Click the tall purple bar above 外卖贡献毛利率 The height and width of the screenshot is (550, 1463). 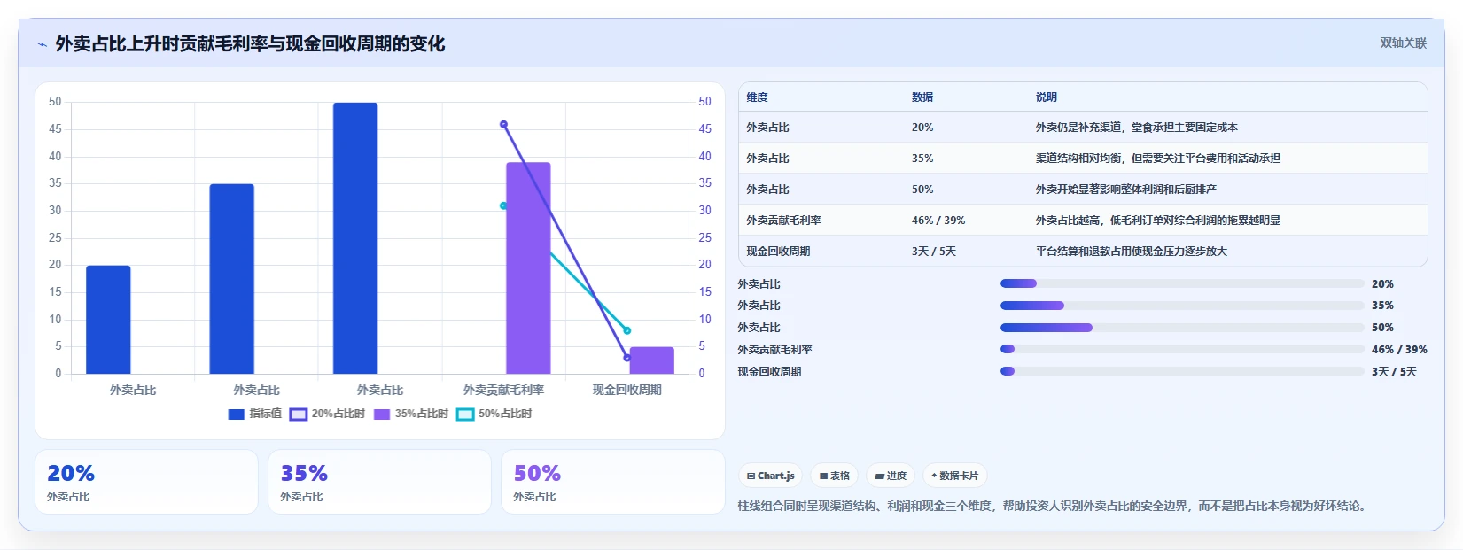pyautogui.click(x=528, y=268)
